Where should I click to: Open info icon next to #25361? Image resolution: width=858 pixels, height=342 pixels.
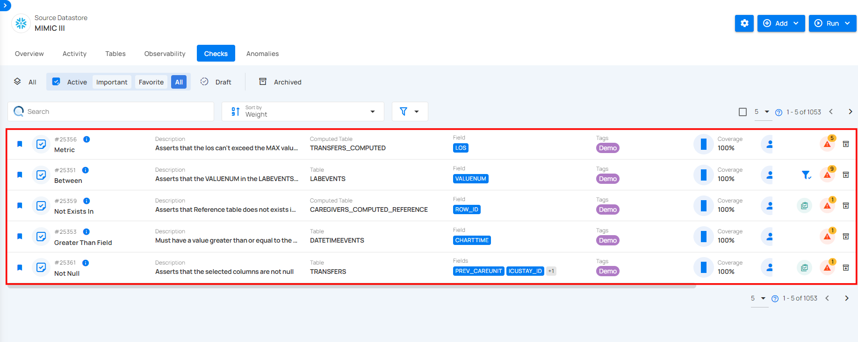coord(86,263)
